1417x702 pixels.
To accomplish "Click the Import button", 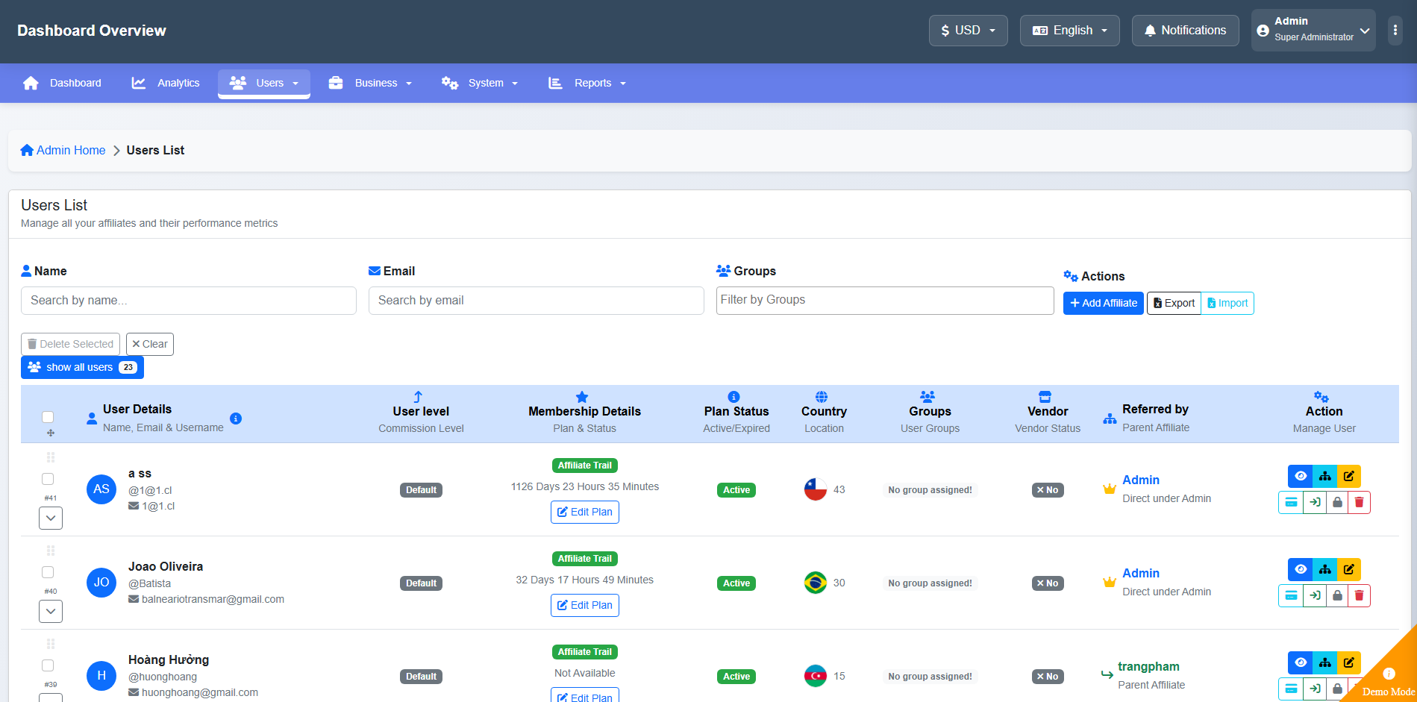I will click(1227, 303).
